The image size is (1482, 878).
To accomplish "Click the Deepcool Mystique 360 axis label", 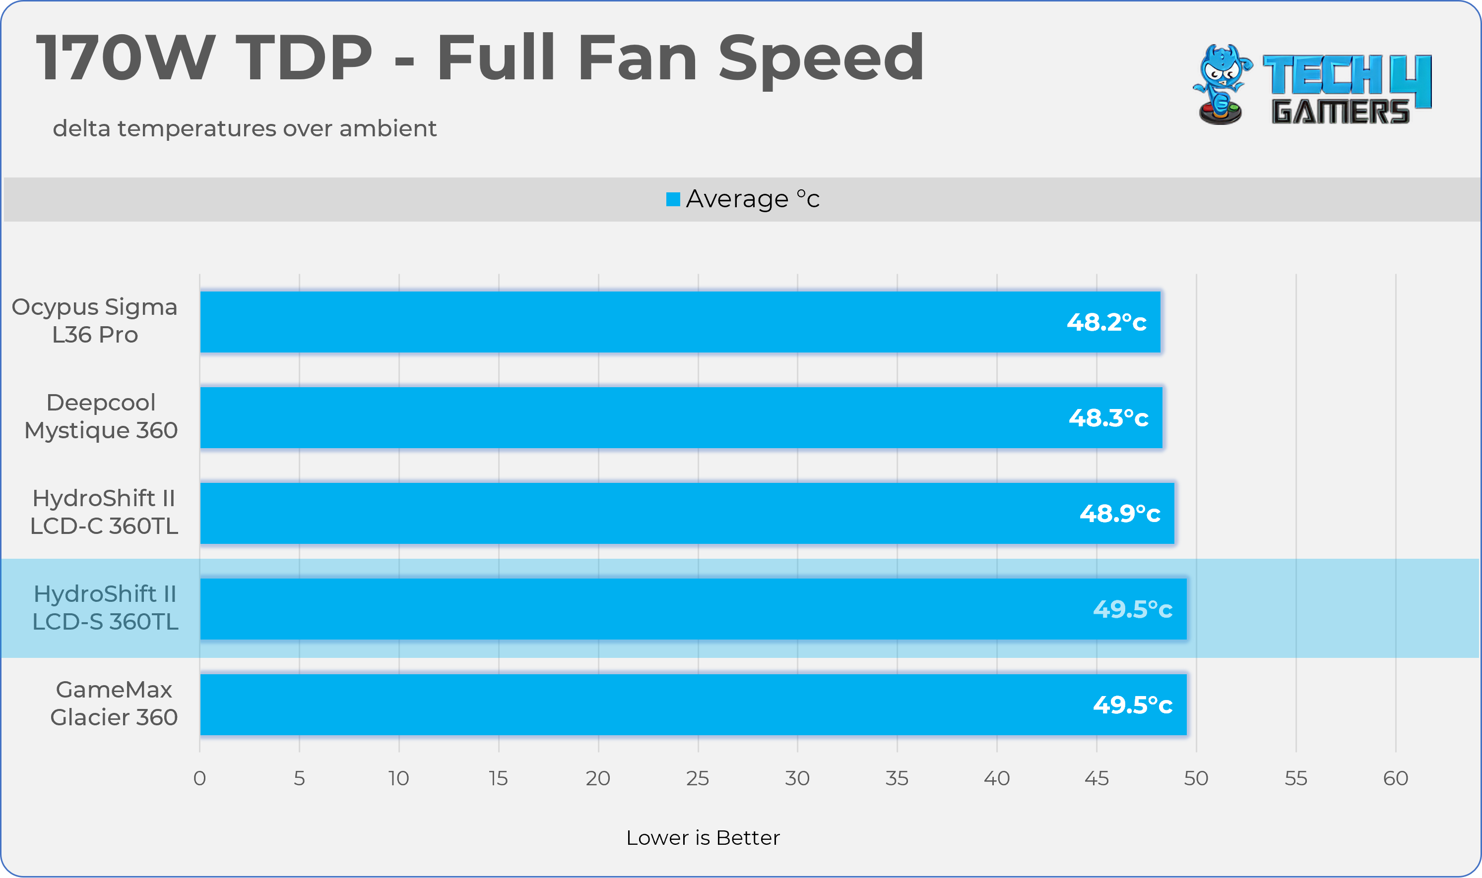I will coord(101,416).
